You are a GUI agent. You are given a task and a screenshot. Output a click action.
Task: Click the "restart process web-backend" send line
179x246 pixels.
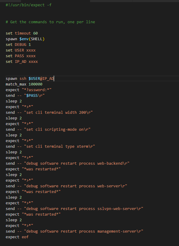coord(67,164)
